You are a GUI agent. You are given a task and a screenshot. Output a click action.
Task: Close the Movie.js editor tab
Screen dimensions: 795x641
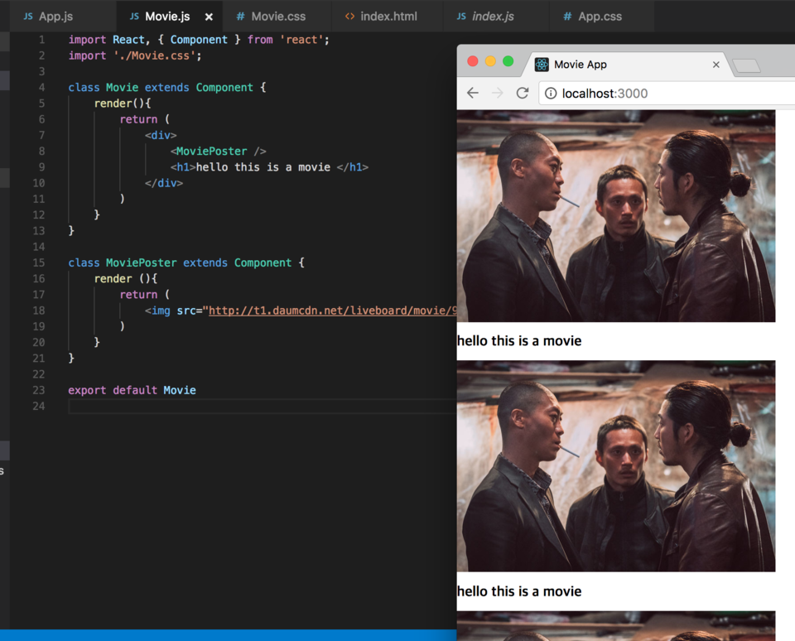tap(209, 17)
